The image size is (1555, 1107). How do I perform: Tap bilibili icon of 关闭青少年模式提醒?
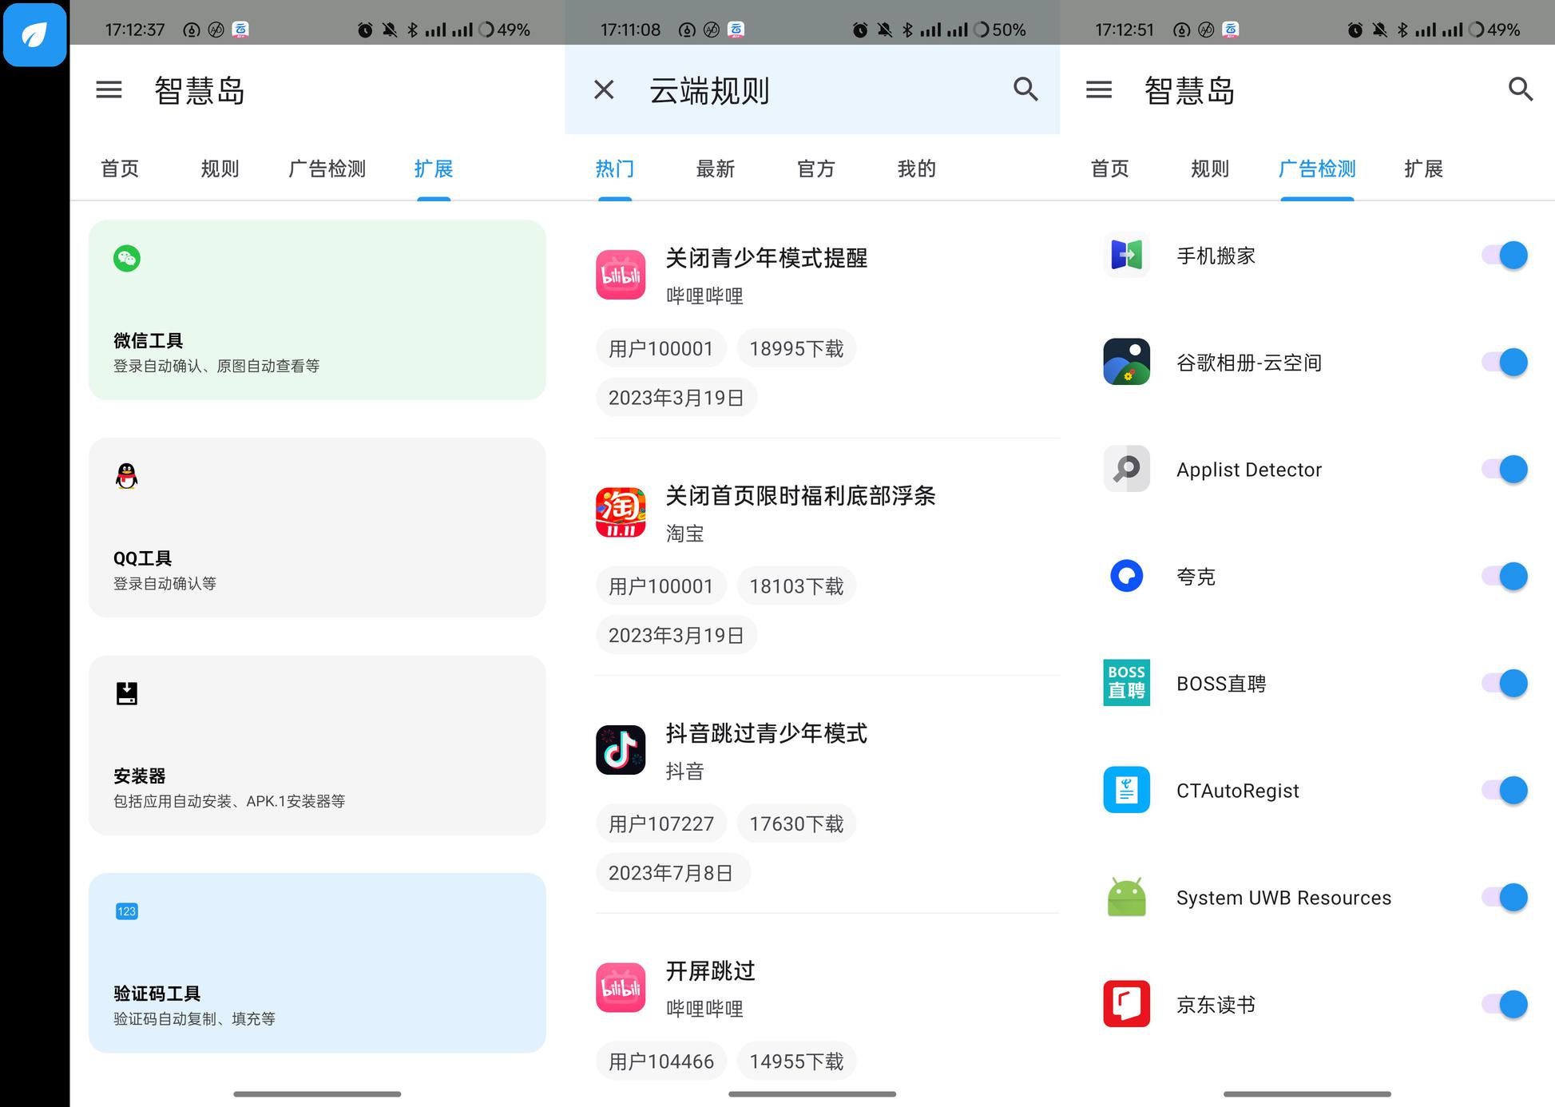click(621, 275)
